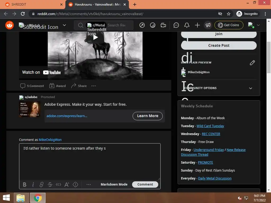
Task: Open a new browser tab
Action: click(135, 5)
